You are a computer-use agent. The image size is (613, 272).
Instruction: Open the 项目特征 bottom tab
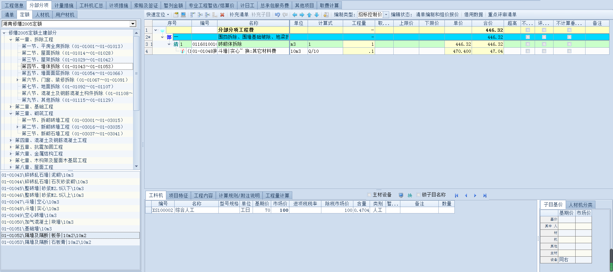pyautogui.click(x=178, y=196)
